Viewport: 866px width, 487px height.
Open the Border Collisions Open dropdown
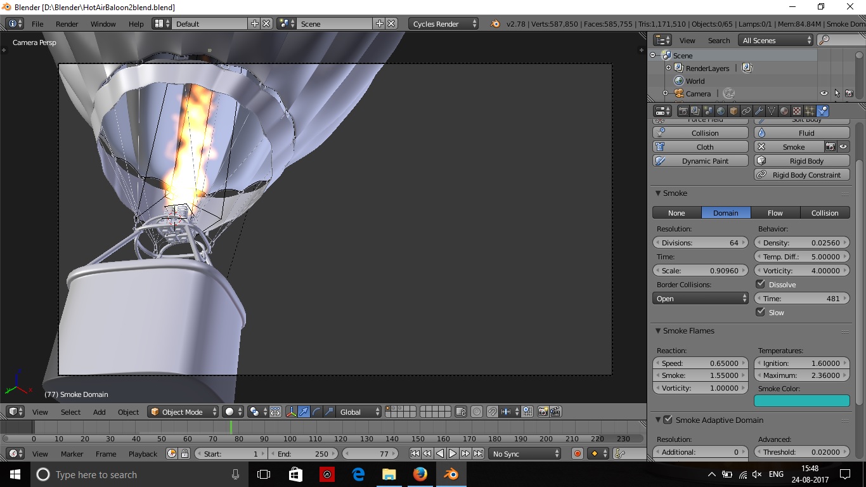701,299
